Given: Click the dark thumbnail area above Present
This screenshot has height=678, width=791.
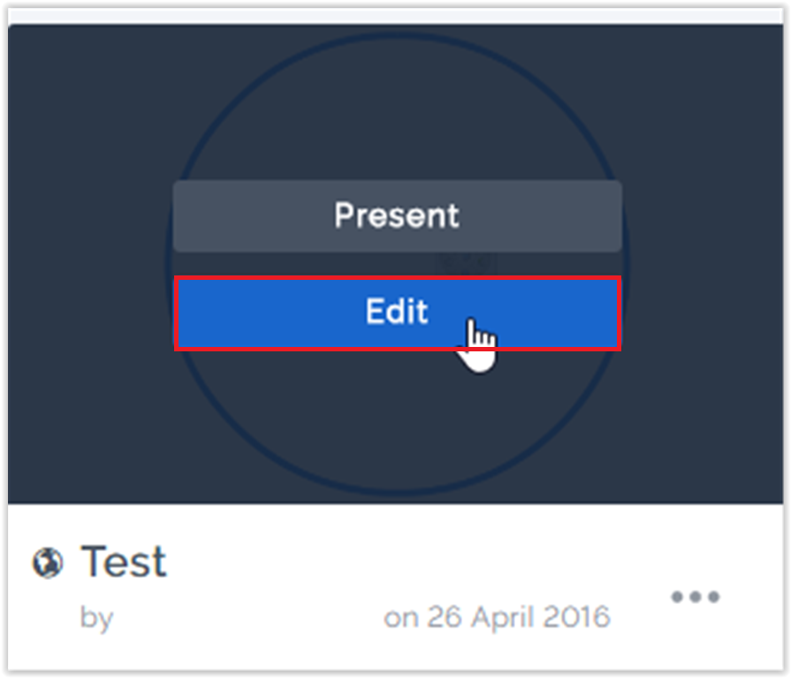Looking at the screenshot, I should click(397, 106).
